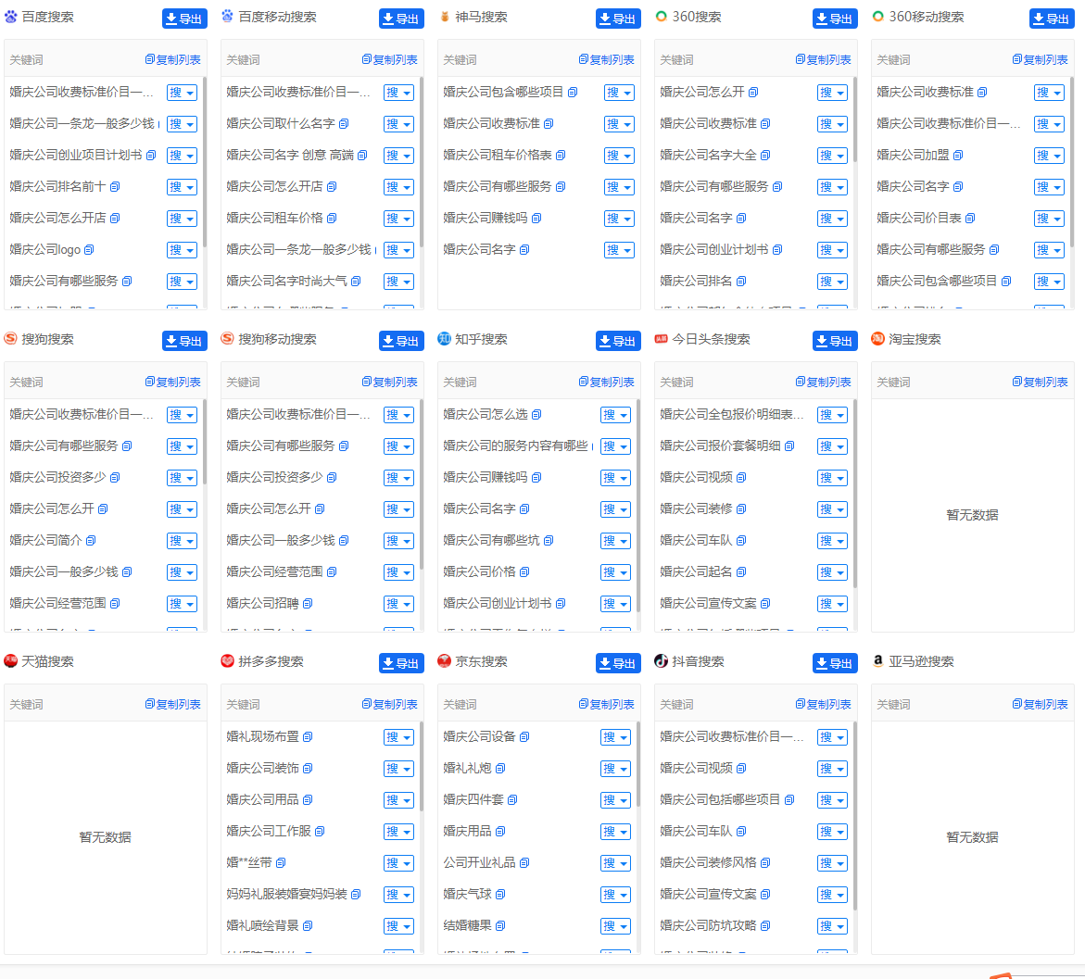
Task: Click 复制列表 in the 知乎搜索 panel
Action: coord(606,382)
